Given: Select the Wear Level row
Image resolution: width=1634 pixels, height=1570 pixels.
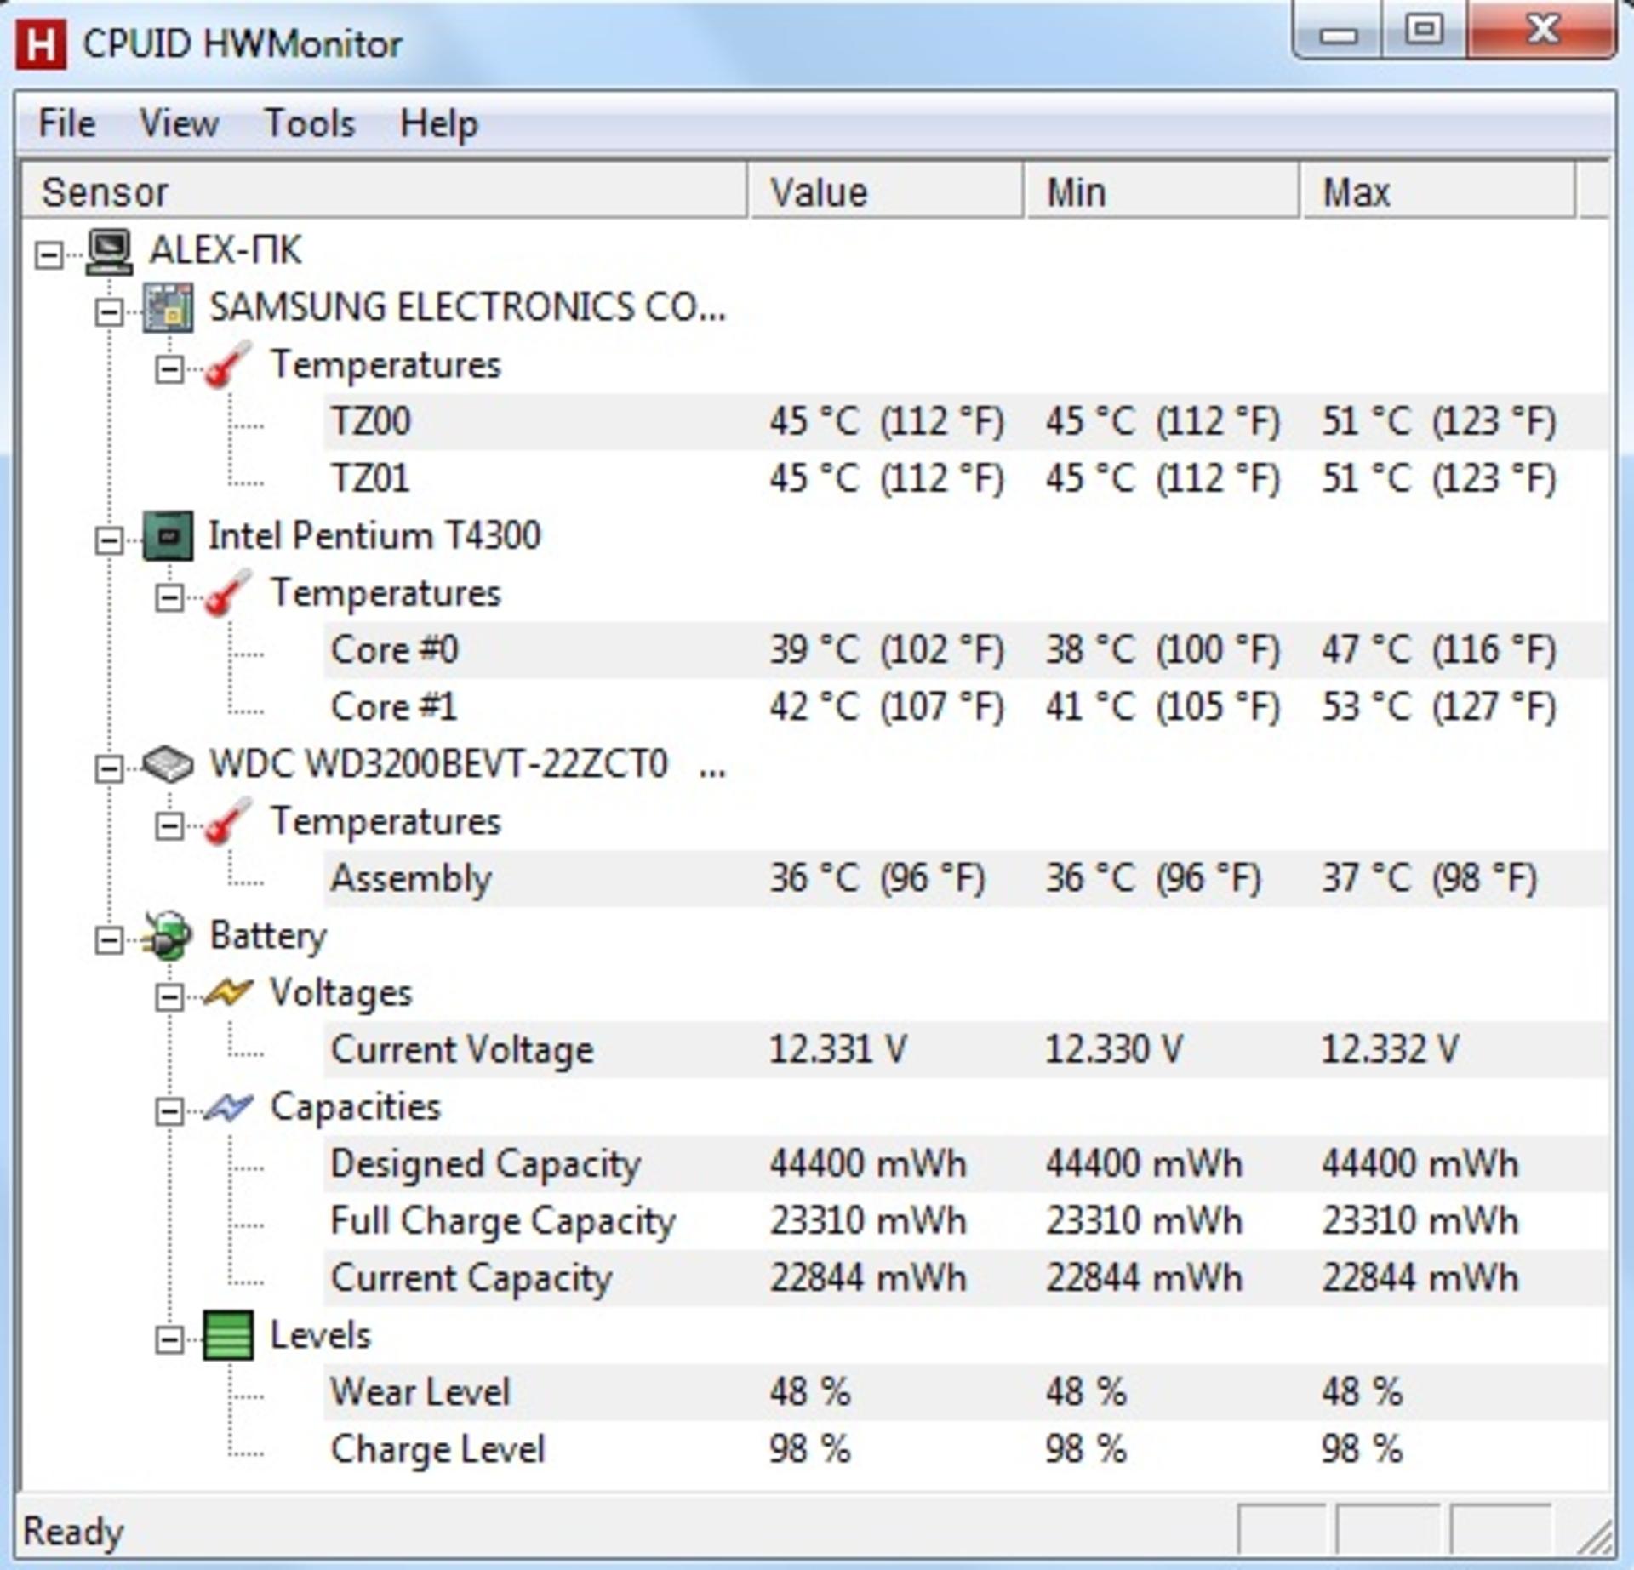Looking at the screenshot, I should 965,1393.
